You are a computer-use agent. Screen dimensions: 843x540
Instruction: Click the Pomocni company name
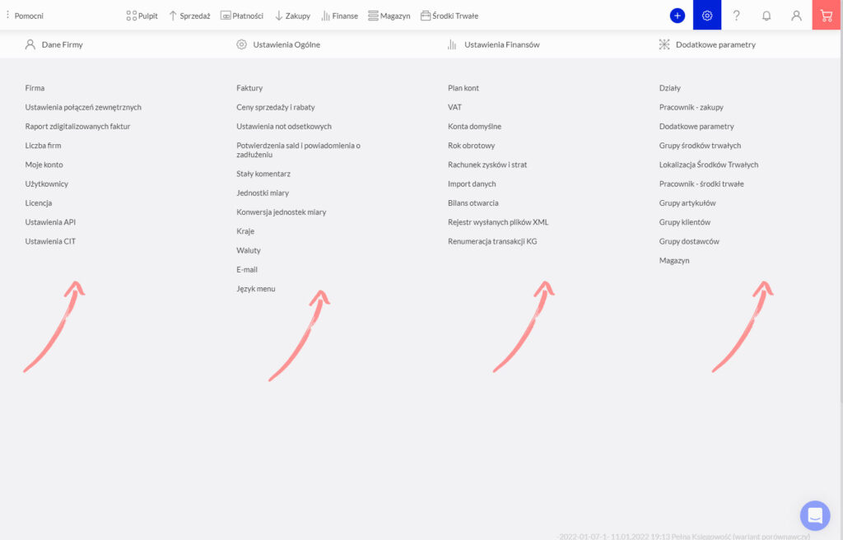(29, 16)
